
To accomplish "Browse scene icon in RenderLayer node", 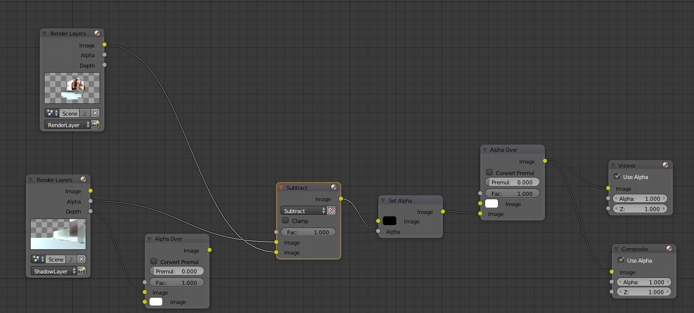I will 51,113.
